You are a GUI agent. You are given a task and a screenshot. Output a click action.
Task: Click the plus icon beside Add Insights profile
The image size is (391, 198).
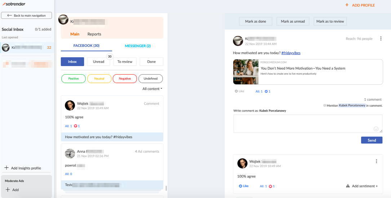point(6,168)
